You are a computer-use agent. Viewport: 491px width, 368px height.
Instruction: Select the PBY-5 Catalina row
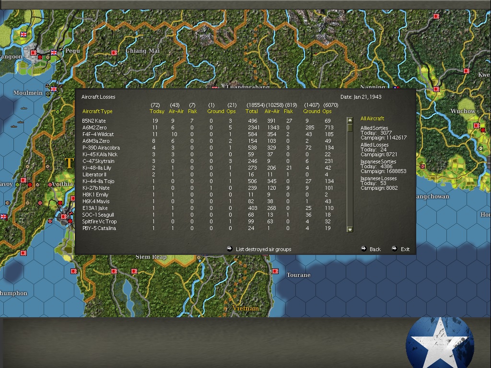[x=208, y=228]
